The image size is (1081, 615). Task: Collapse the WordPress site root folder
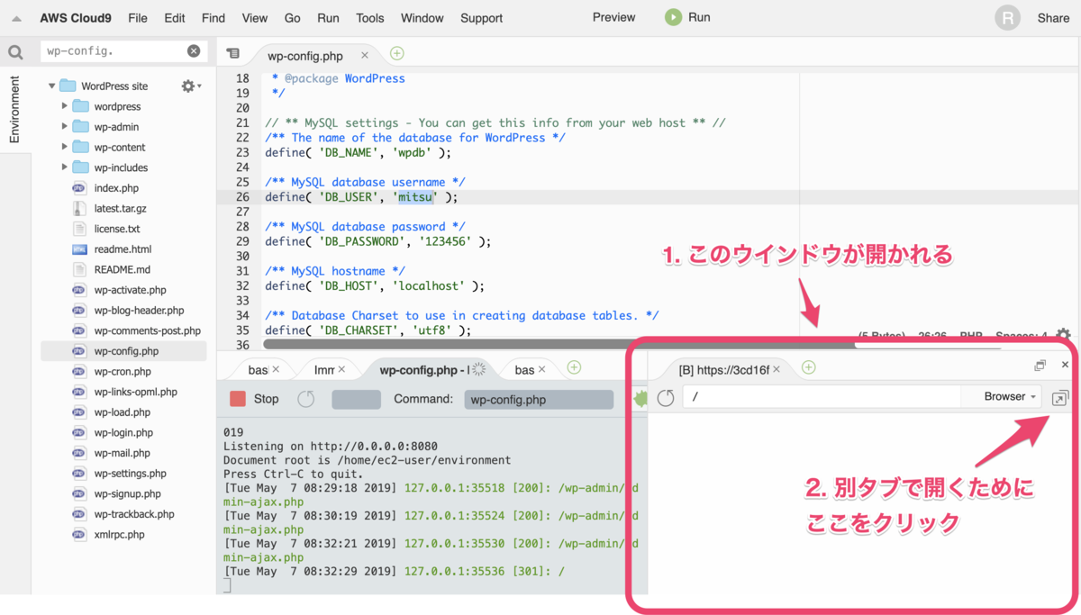click(52, 86)
